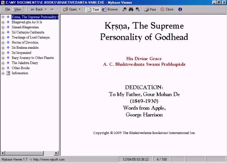The width and height of the screenshot is (227, 163).
Task: Click the tree panel right scroll arrow
Action: point(56,153)
